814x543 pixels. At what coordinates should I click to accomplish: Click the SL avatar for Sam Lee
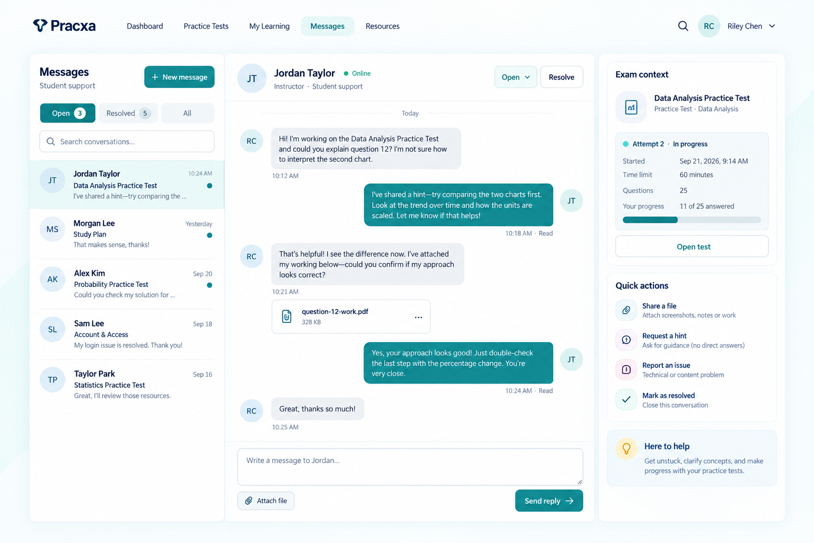coord(52,329)
